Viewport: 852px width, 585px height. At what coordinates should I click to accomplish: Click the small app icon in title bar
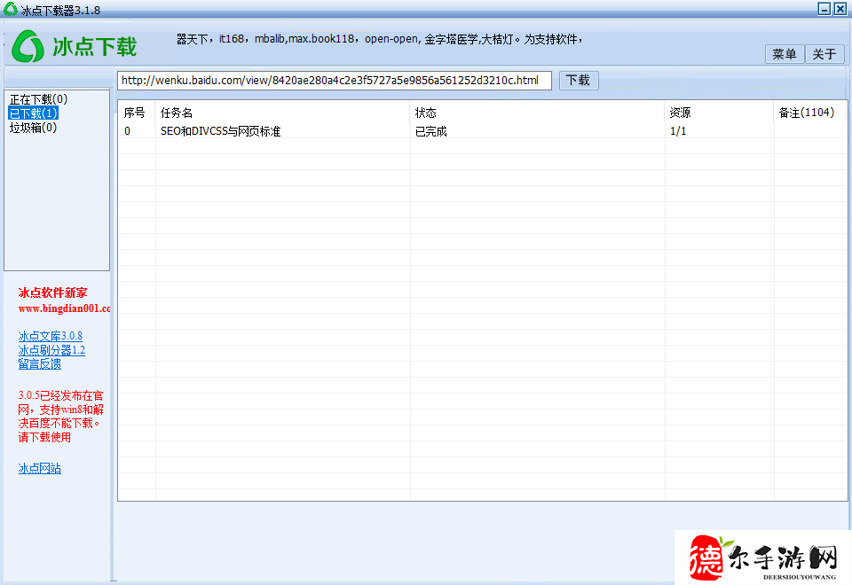[x=10, y=9]
